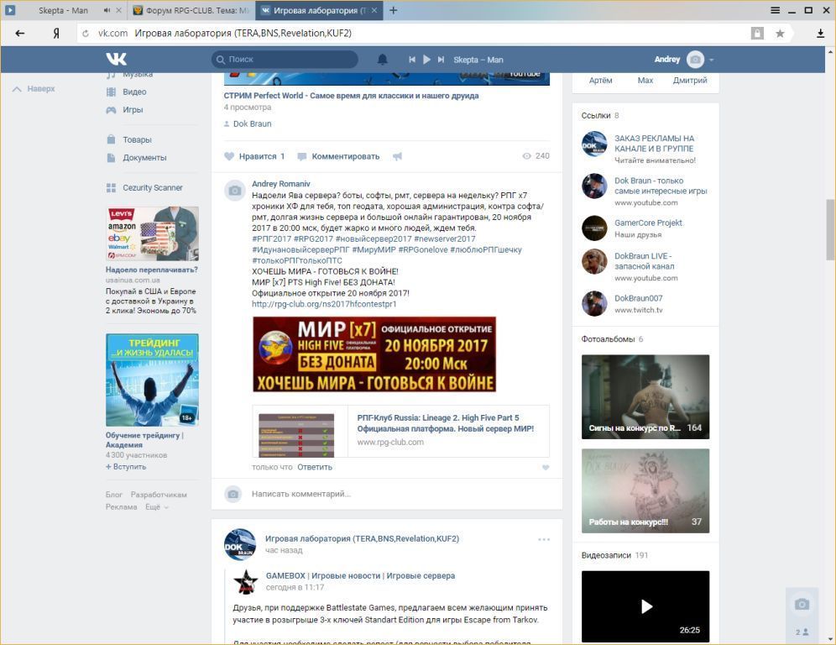Click the 240 views eye icon
Screen dimensions: 836x645
pyautogui.click(x=527, y=155)
